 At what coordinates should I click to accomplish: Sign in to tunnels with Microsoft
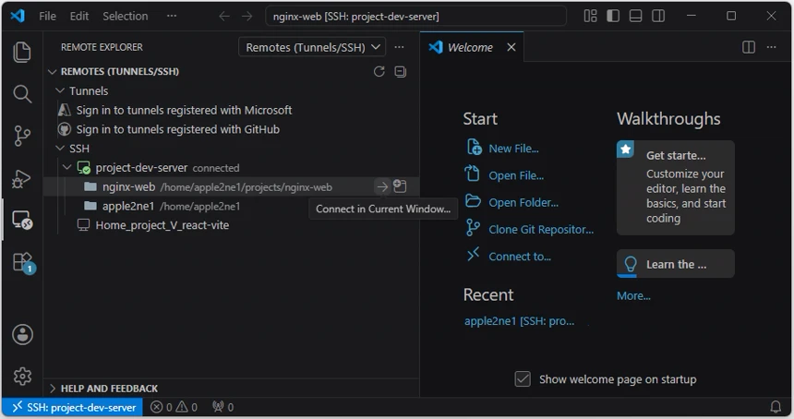coord(184,110)
